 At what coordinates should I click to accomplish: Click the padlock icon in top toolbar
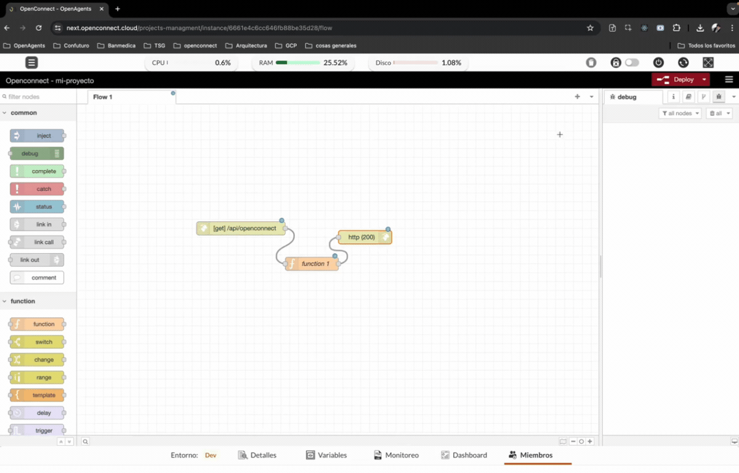(x=615, y=63)
